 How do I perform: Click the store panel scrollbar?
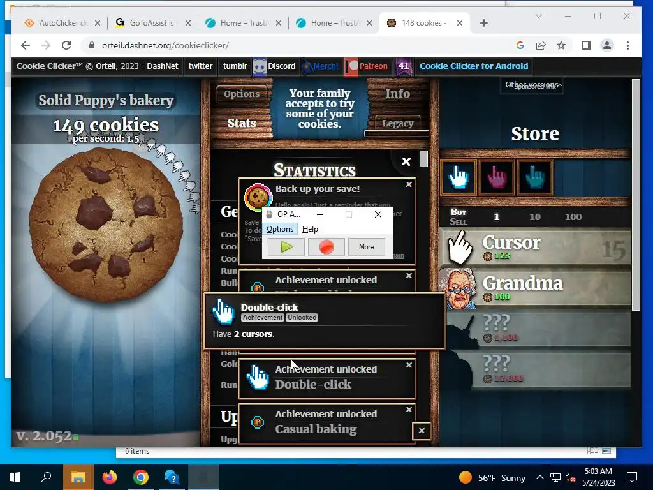636,195
